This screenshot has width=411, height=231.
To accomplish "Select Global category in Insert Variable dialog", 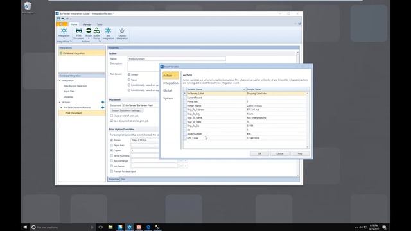I will tap(168, 90).
